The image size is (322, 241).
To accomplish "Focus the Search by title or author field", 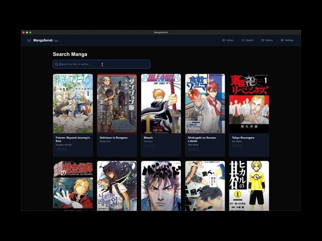I will pyautogui.click(x=102, y=64).
